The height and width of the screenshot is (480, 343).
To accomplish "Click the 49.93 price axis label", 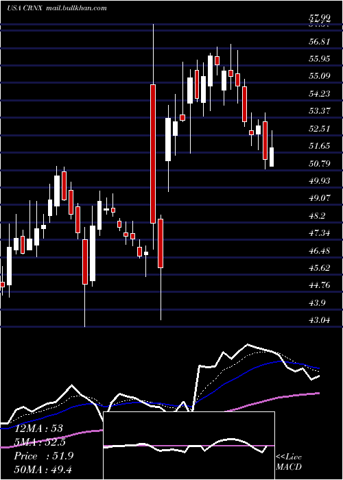I will [320, 180].
